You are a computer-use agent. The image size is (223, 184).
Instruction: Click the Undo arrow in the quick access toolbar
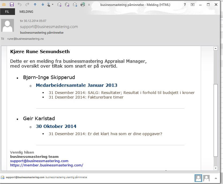coord(20,5)
